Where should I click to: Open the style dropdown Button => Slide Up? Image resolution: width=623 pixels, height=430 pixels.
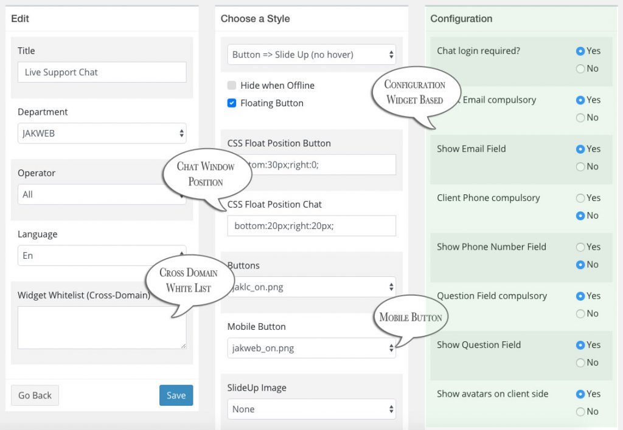click(x=311, y=55)
